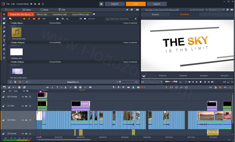Screen dimensions: 235x142
Task: Open the Titles (T) sidebar category
Action: pos(4,41)
